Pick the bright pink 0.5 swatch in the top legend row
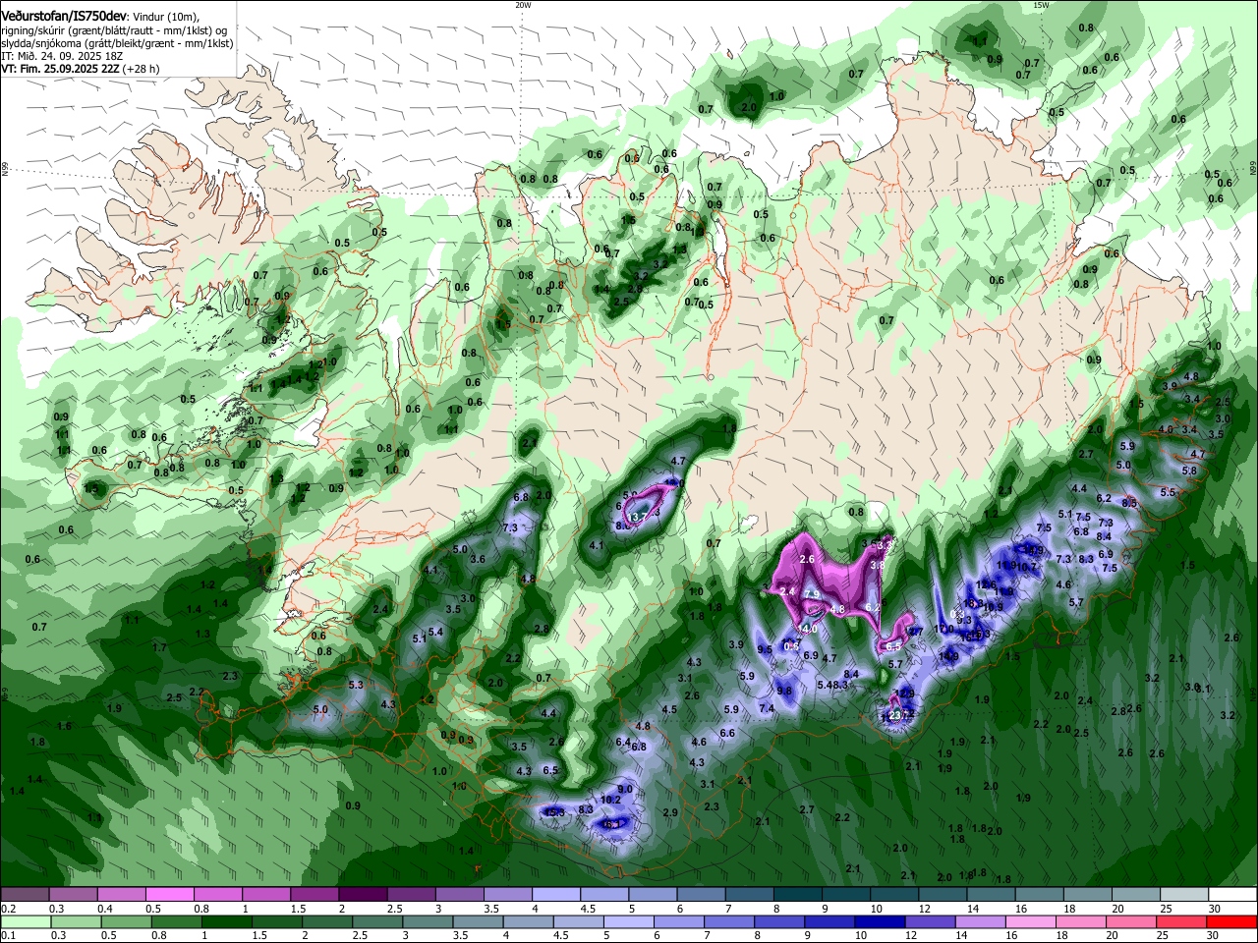 click(169, 894)
